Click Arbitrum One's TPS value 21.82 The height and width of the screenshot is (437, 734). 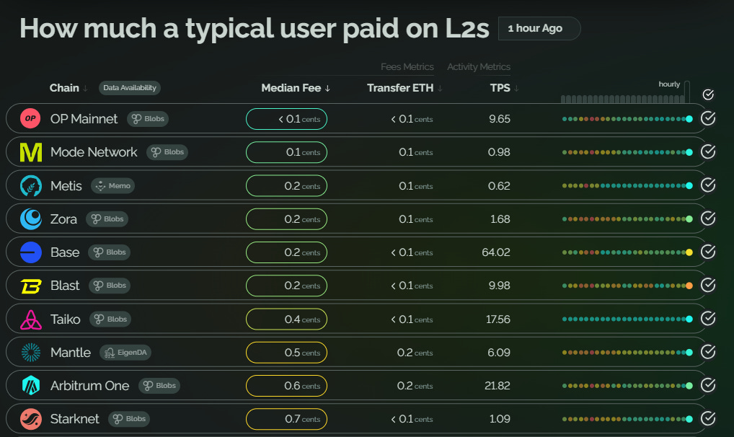(497, 386)
